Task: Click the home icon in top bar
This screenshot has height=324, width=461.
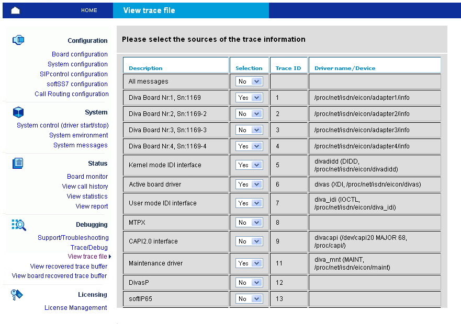Action: 15,10
